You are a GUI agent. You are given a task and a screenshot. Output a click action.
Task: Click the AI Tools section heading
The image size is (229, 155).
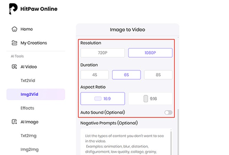pyautogui.click(x=17, y=56)
